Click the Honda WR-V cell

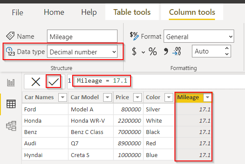click(91, 120)
